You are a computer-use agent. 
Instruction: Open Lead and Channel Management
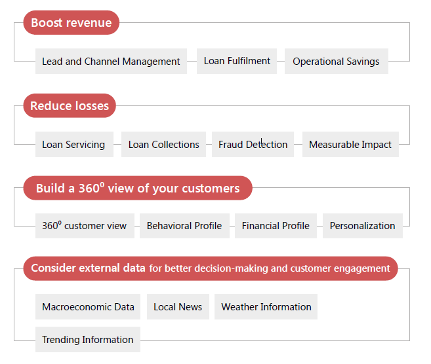tap(111, 61)
